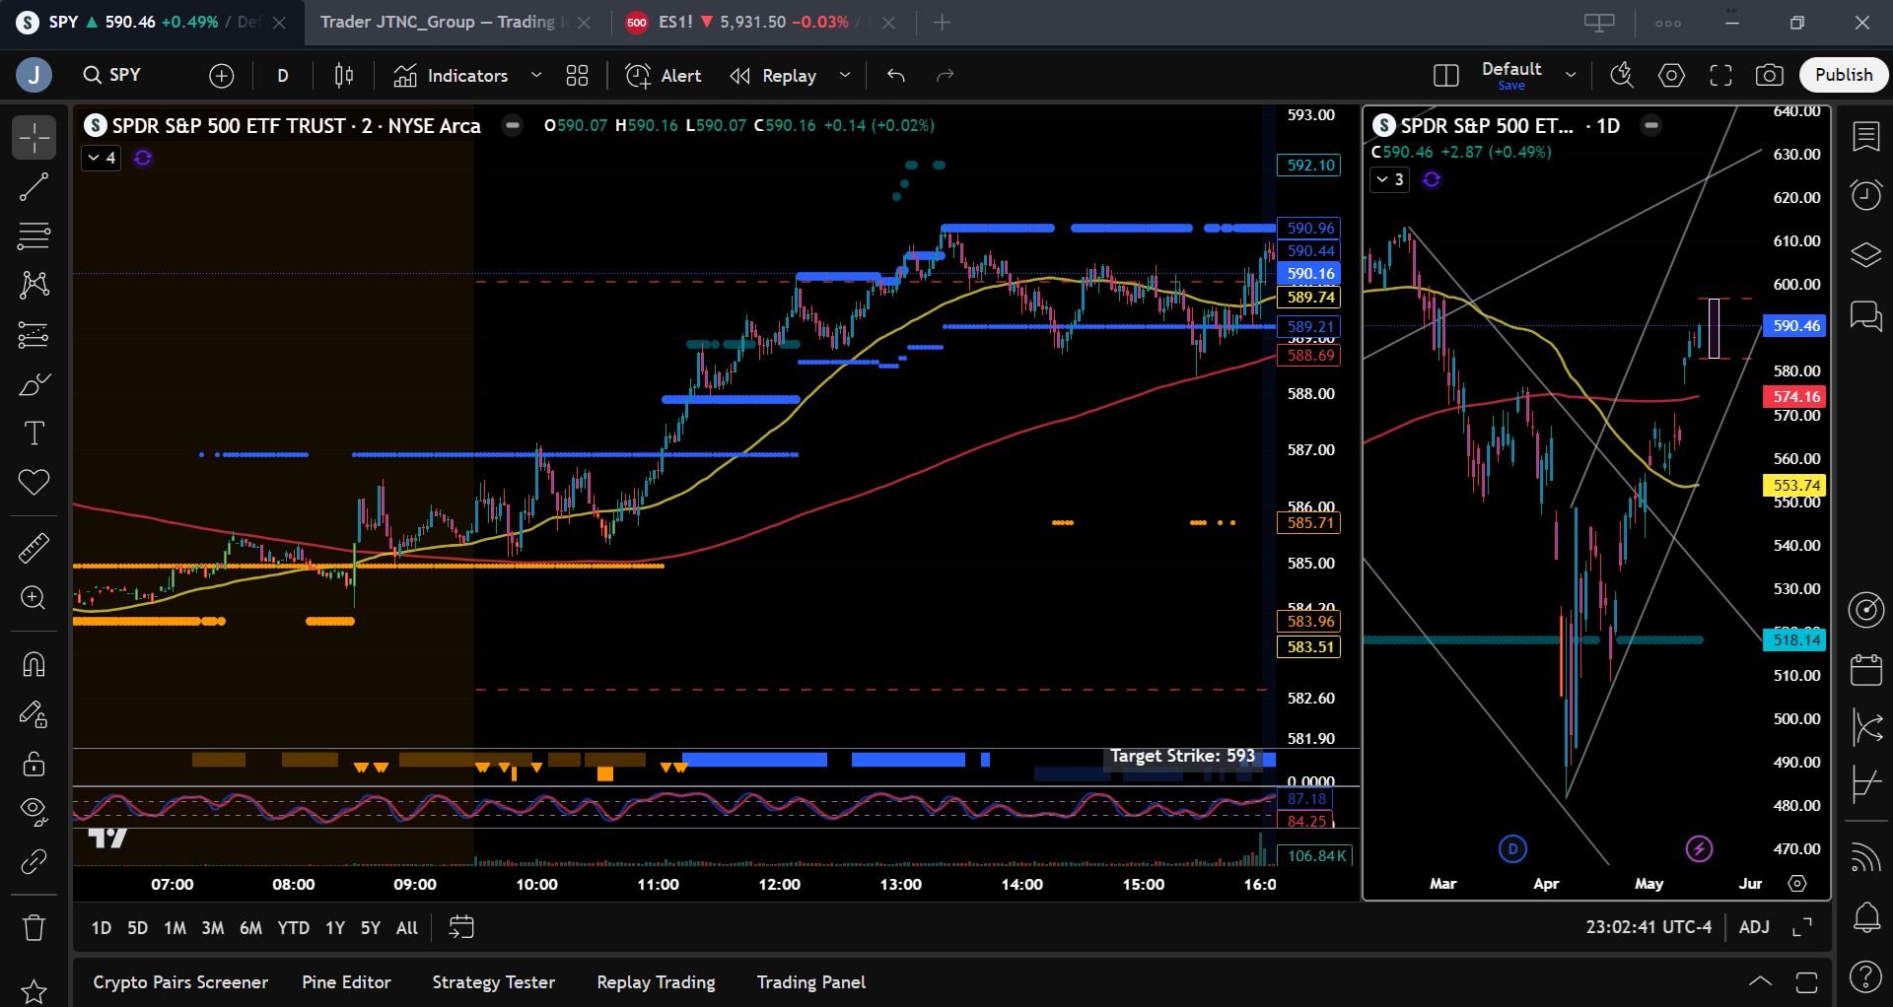Select the YTD time range

click(293, 927)
